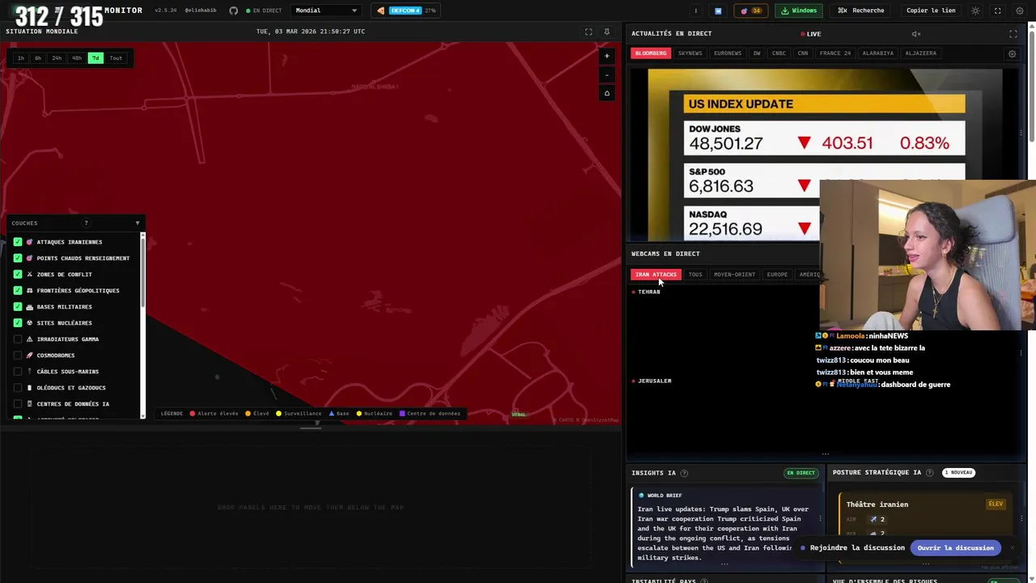Click Copier le lien button

click(x=931, y=11)
